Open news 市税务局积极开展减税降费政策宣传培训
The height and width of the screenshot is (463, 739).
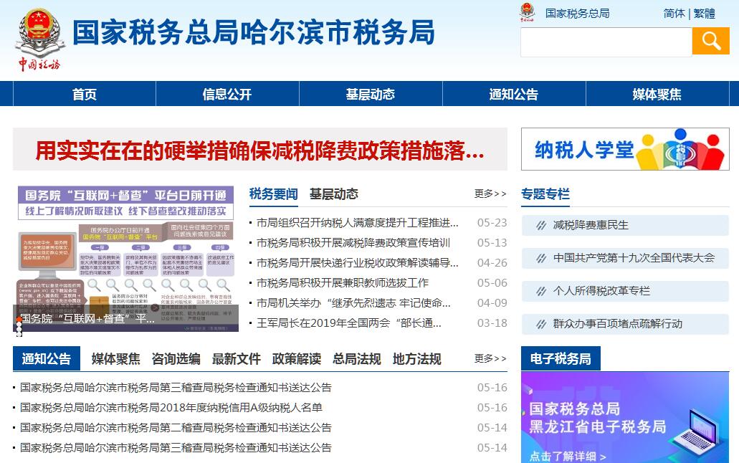click(353, 242)
